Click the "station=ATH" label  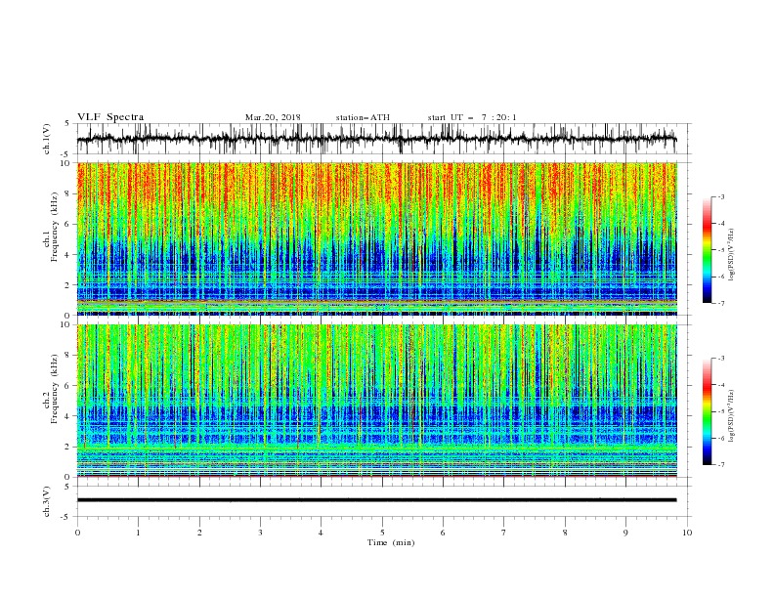[363, 117]
